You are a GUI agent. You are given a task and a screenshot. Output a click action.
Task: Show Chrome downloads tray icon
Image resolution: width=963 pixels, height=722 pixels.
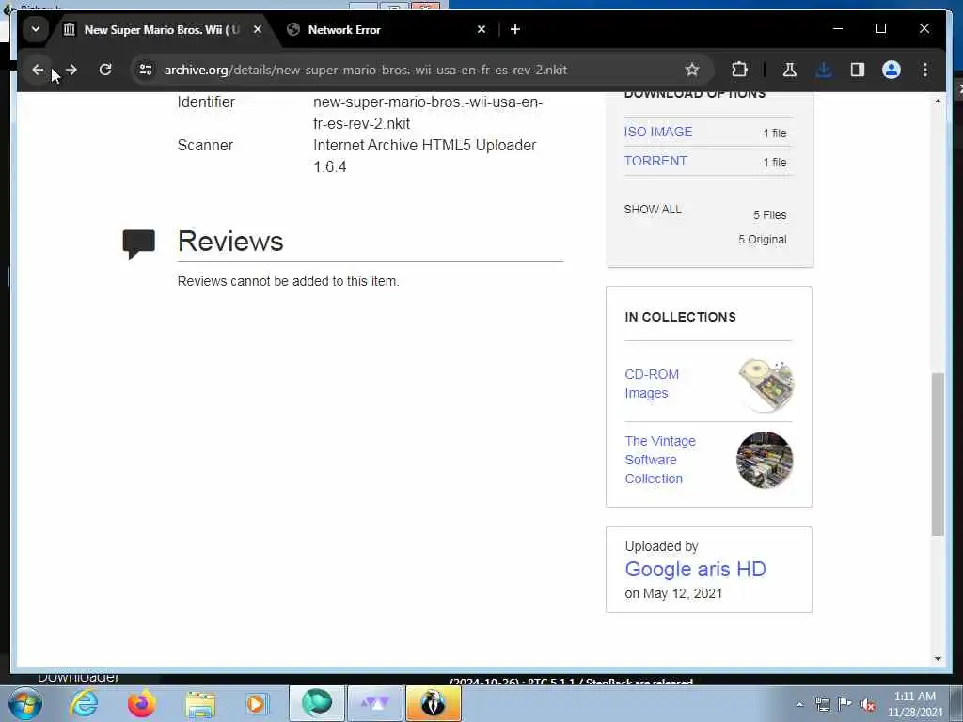[x=824, y=70]
